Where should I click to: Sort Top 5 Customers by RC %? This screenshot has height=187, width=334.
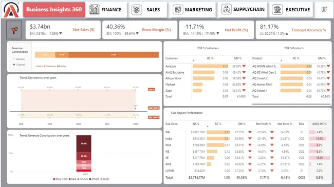pyautogui.click(x=210, y=58)
